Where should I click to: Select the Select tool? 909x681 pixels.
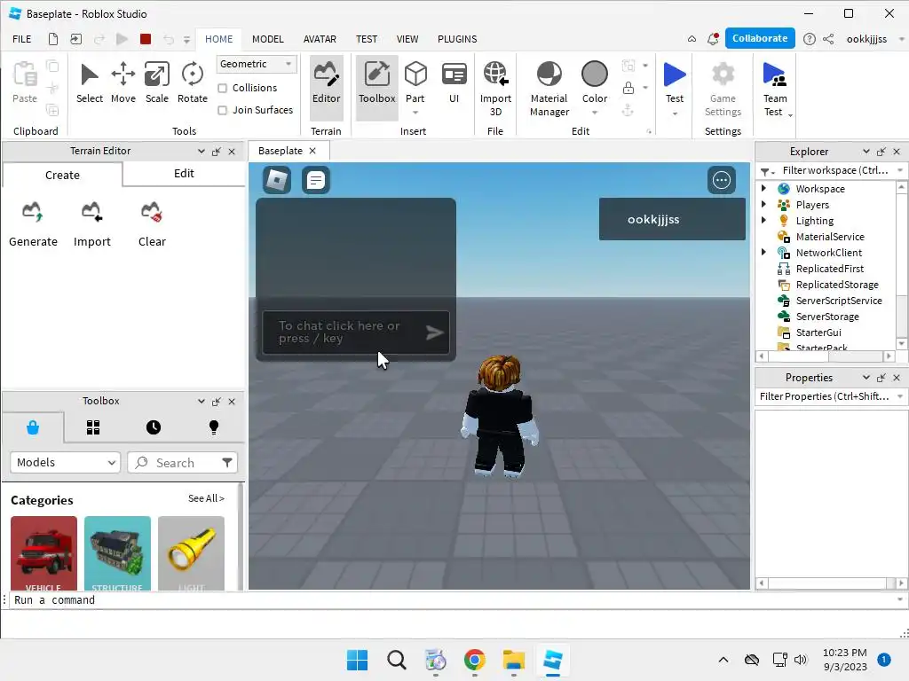pyautogui.click(x=90, y=82)
